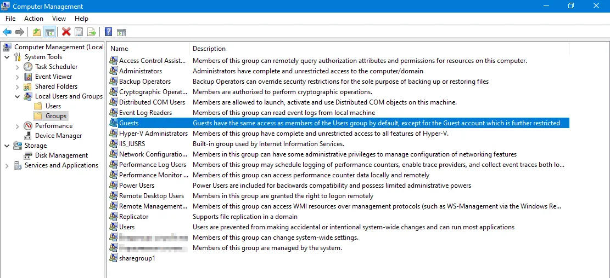Open the Action menu
Screen dimensions: 610x278
33,19
